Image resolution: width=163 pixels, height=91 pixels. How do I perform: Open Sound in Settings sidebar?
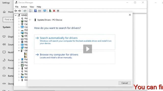[8, 44]
